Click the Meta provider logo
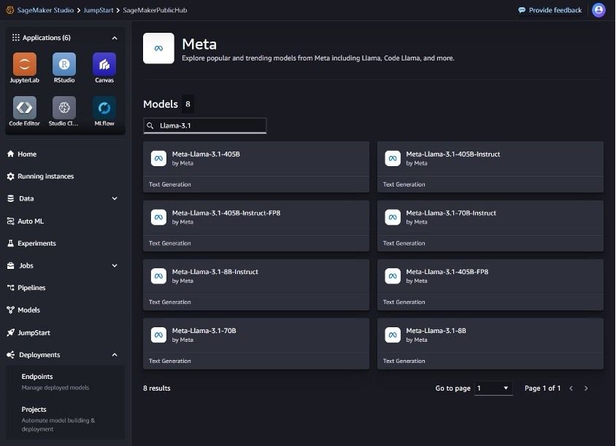 click(158, 48)
